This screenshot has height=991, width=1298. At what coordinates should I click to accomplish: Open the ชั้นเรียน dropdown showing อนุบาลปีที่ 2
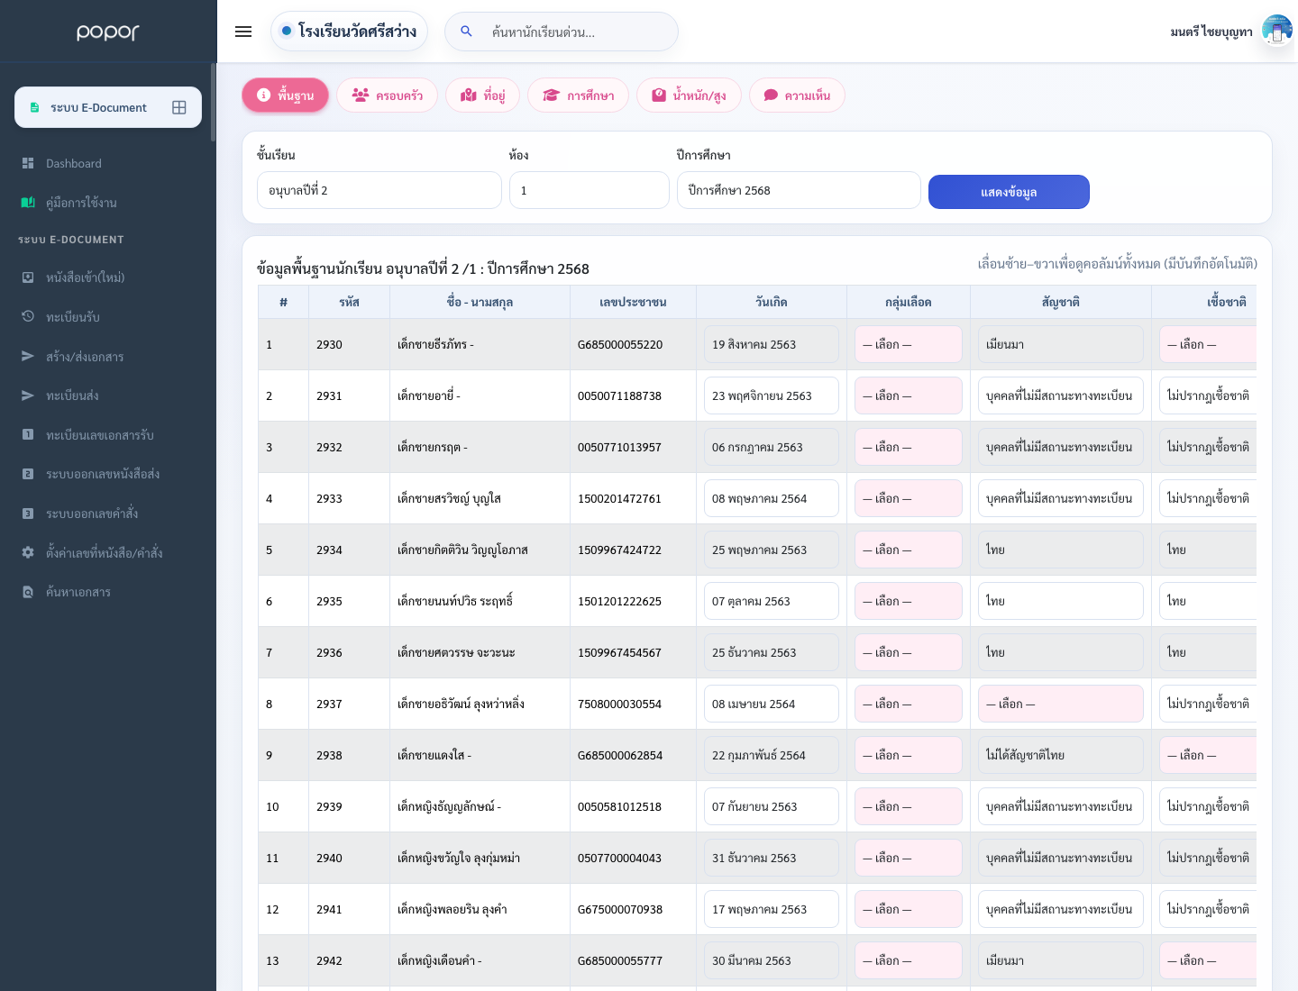379,190
